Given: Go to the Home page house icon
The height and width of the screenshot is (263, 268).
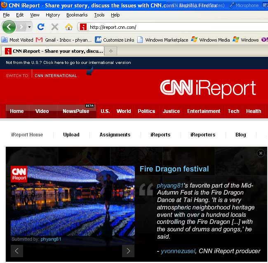Looking at the screenshot, I should point(69,27).
